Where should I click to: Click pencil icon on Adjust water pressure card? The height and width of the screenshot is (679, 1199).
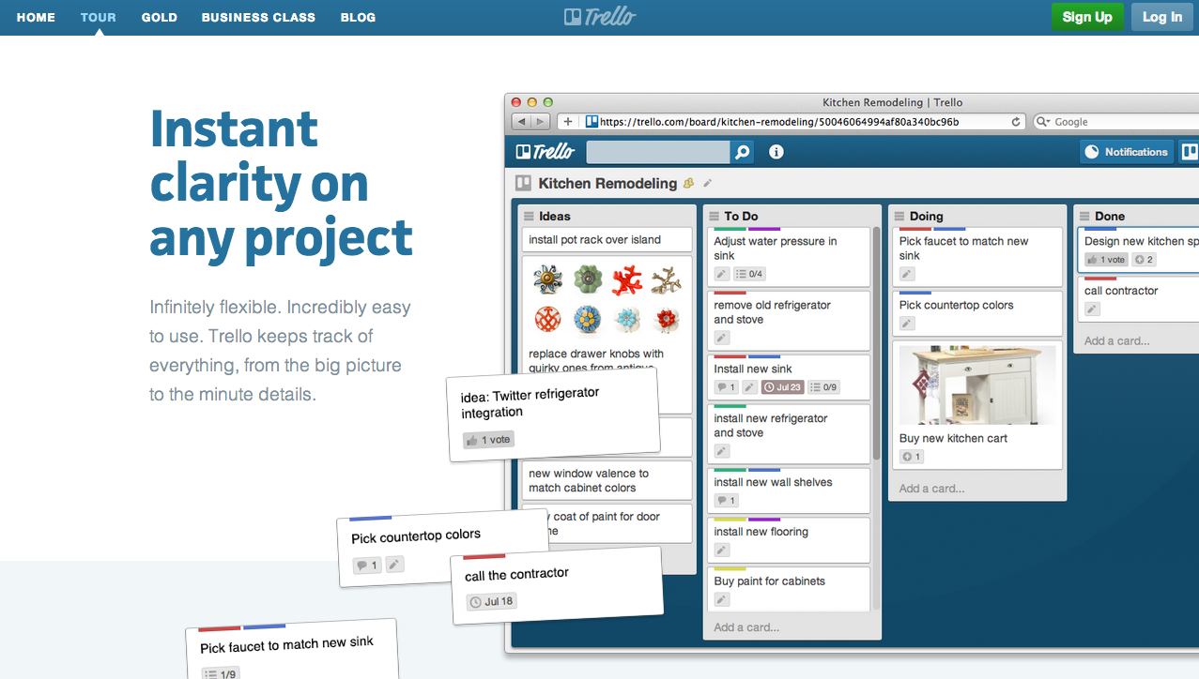pyautogui.click(x=722, y=274)
